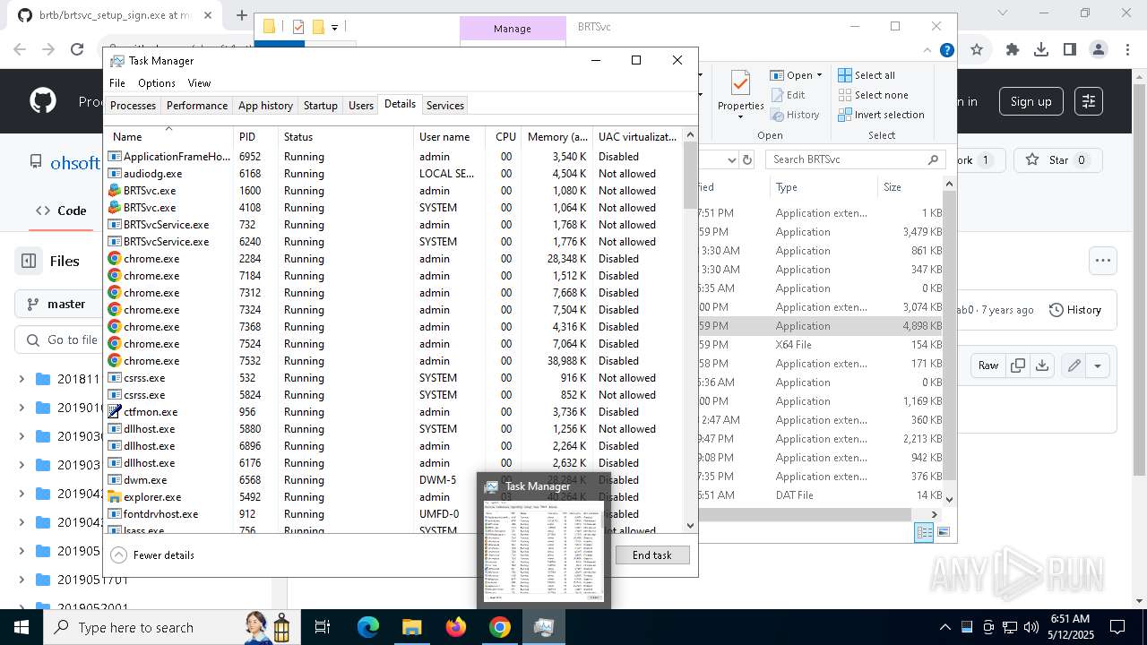Image resolution: width=1147 pixels, height=645 pixels.
Task: Open Chrome side panel icon
Action: click(1070, 50)
